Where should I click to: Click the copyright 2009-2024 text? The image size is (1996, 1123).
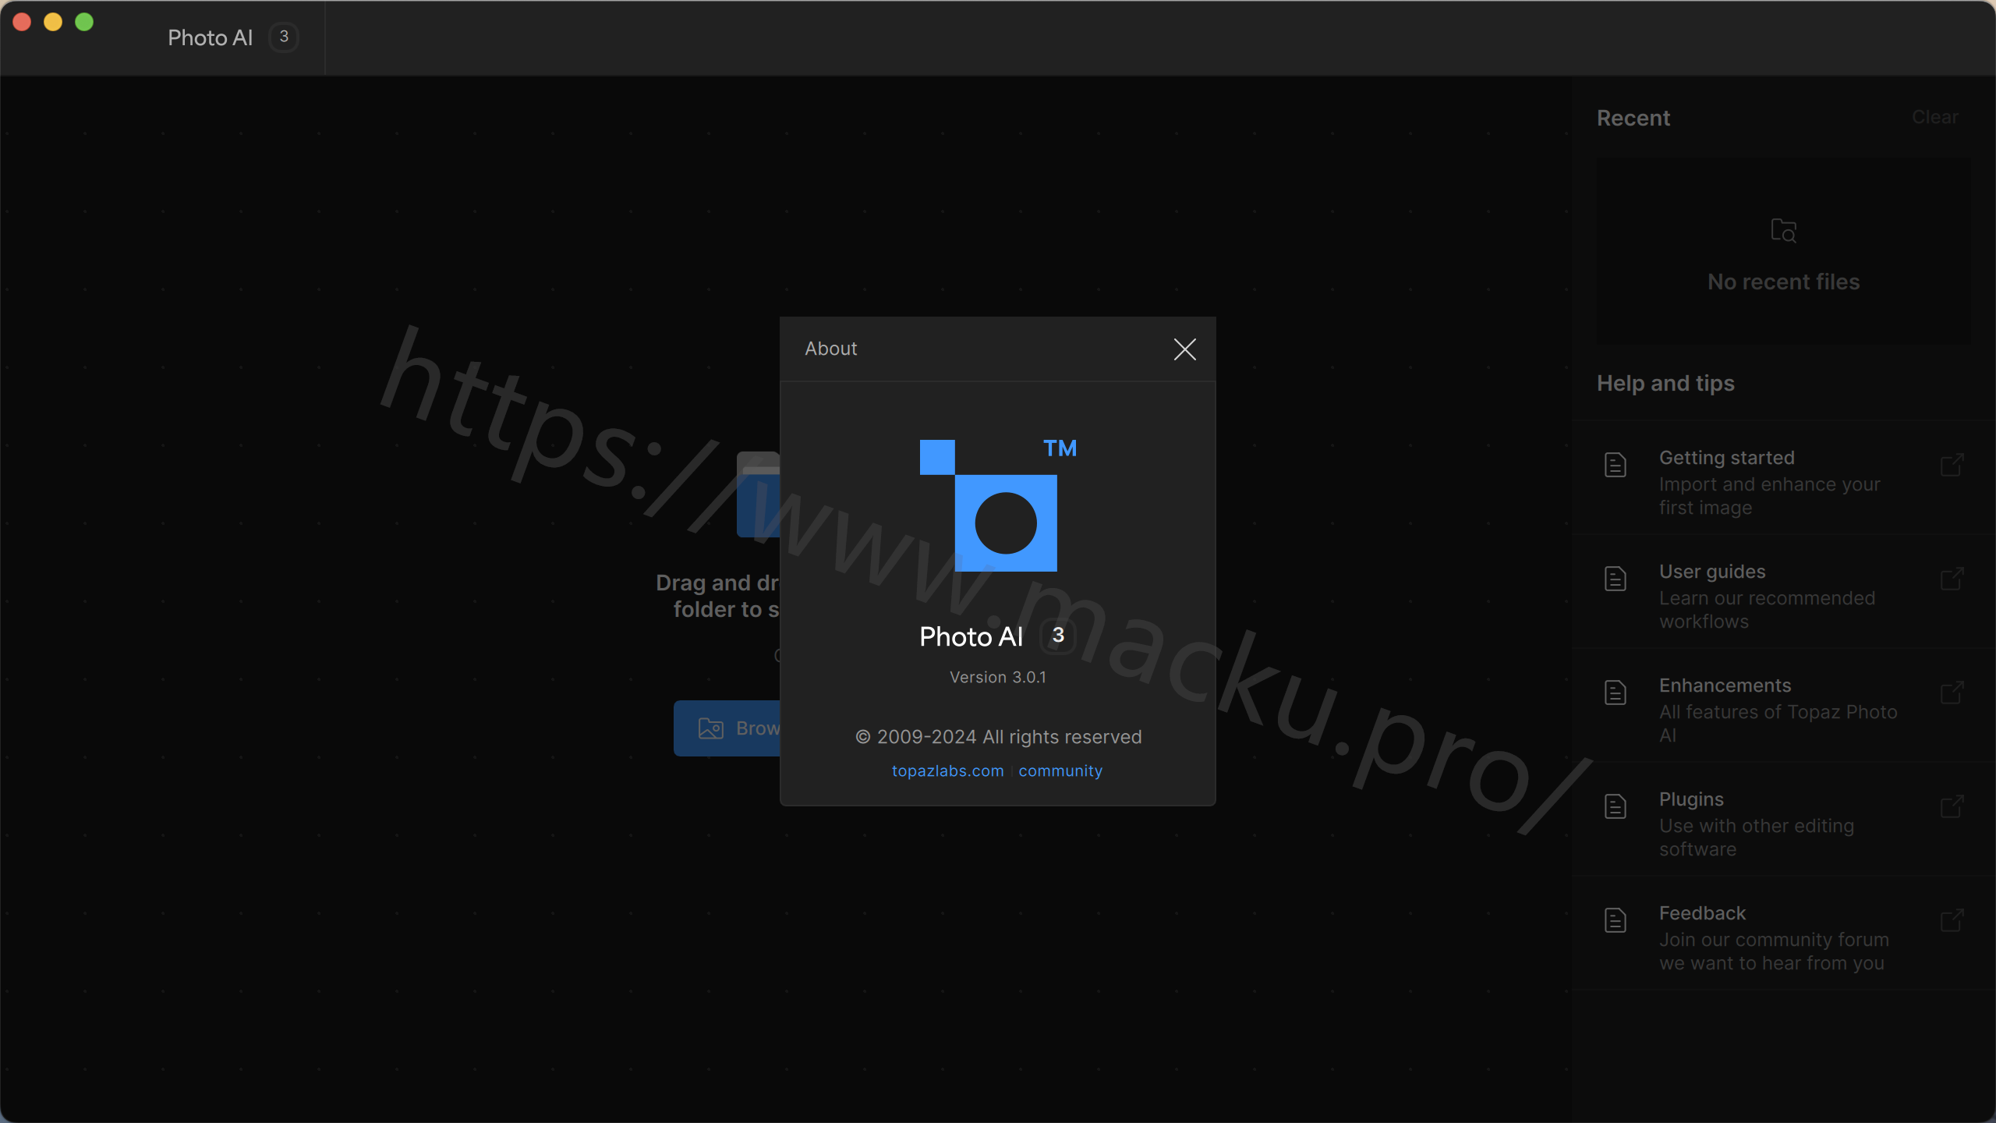(x=998, y=737)
